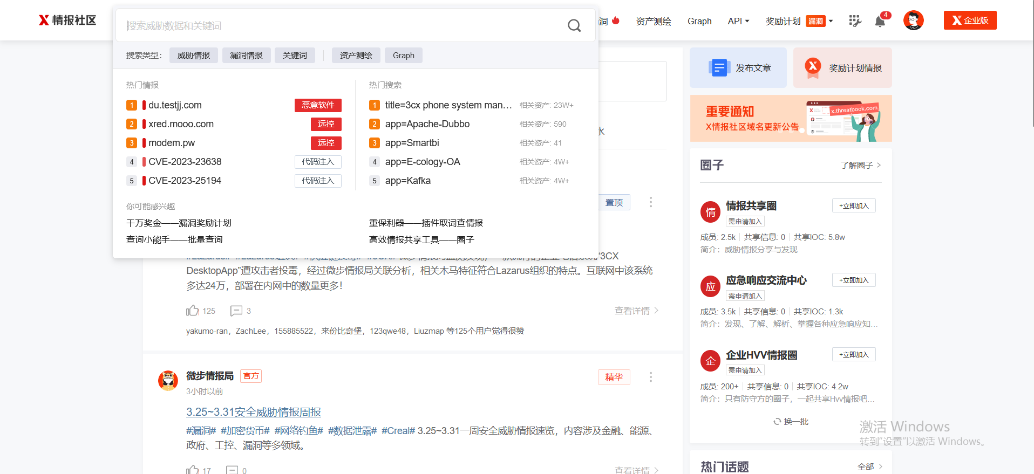Click the #网络钓鱼# hashtag

pos(298,431)
